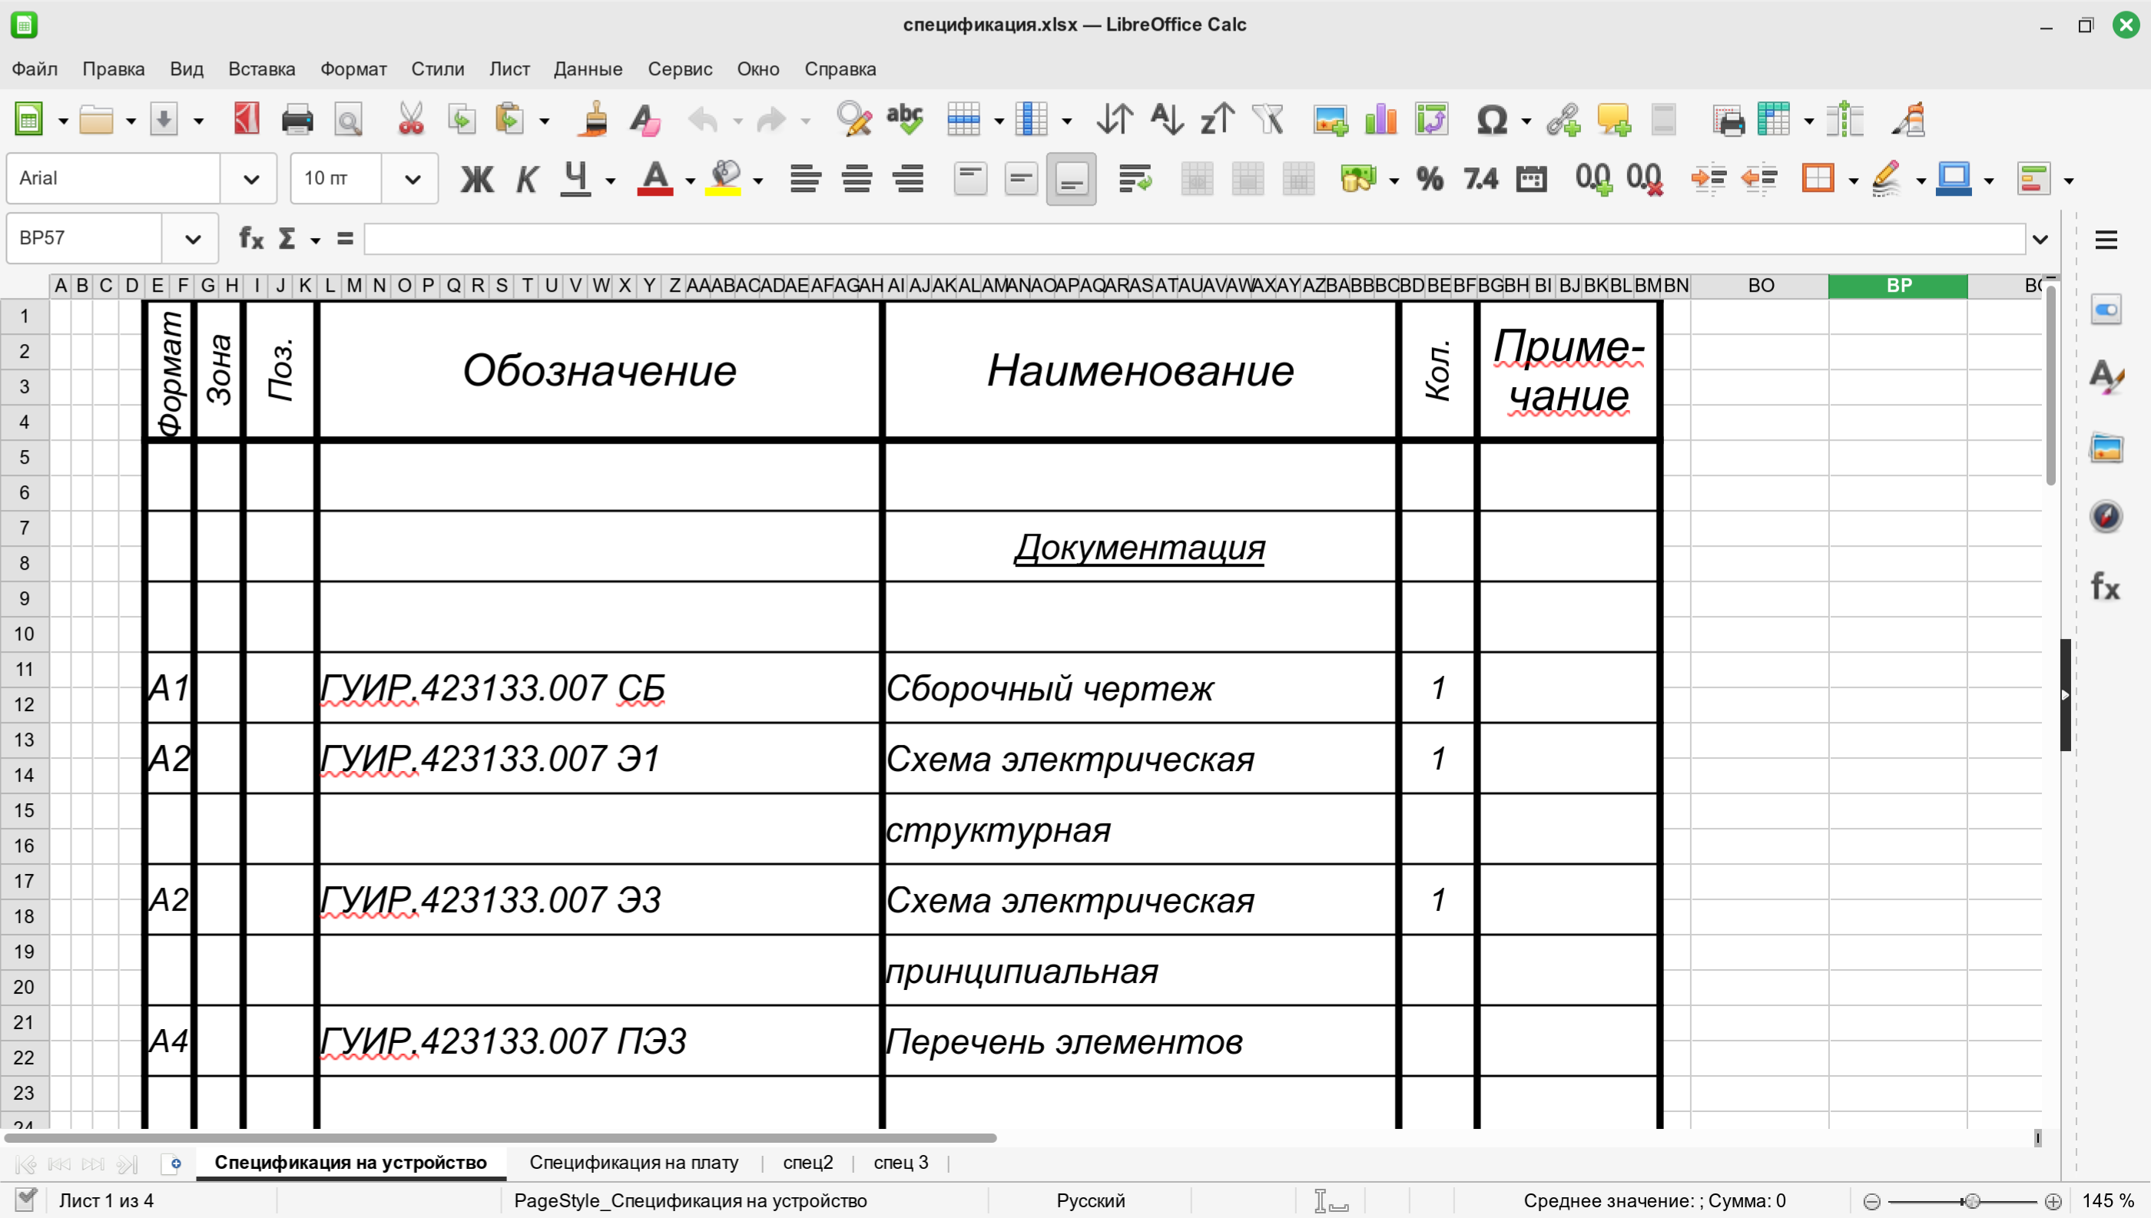Open the font color dropdown arrow

pos(690,180)
